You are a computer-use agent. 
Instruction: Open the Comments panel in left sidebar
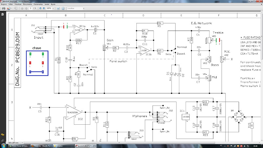[2, 135]
